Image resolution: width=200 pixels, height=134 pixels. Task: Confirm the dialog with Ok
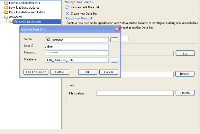[88, 72]
